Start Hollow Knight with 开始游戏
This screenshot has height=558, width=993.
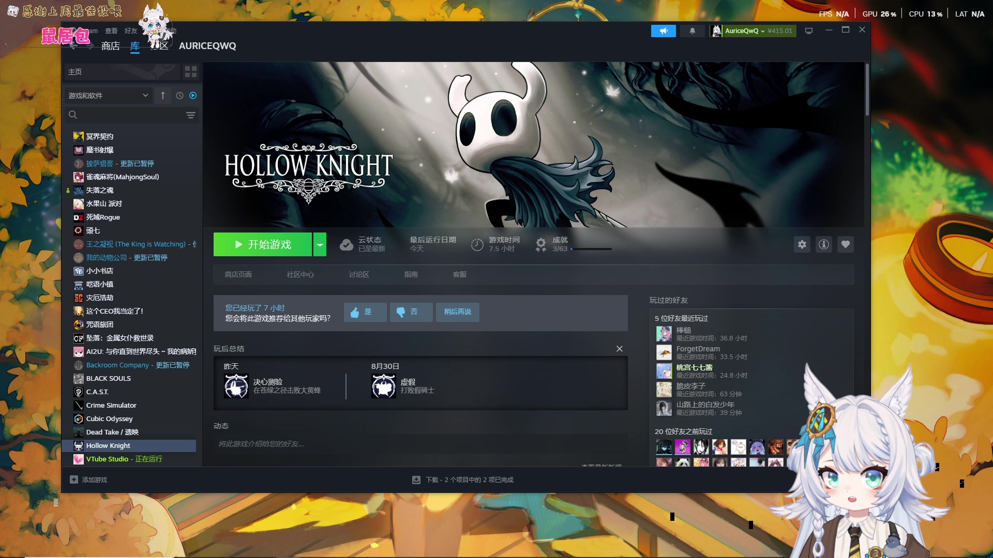[x=263, y=244]
